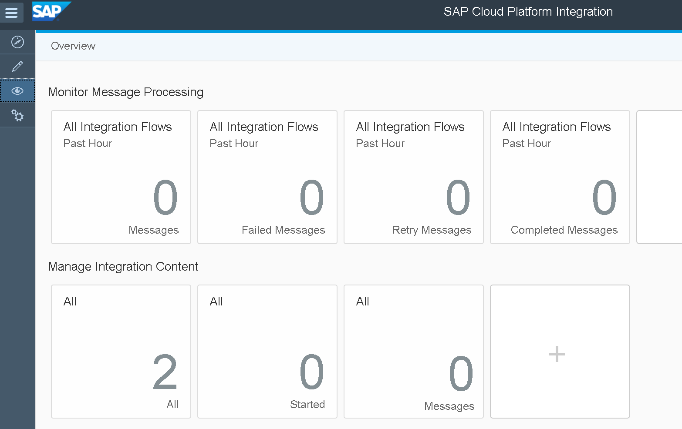Image resolution: width=682 pixels, height=429 pixels.
Task: Open the Discover compass icon in sidebar
Action: pyautogui.click(x=17, y=42)
